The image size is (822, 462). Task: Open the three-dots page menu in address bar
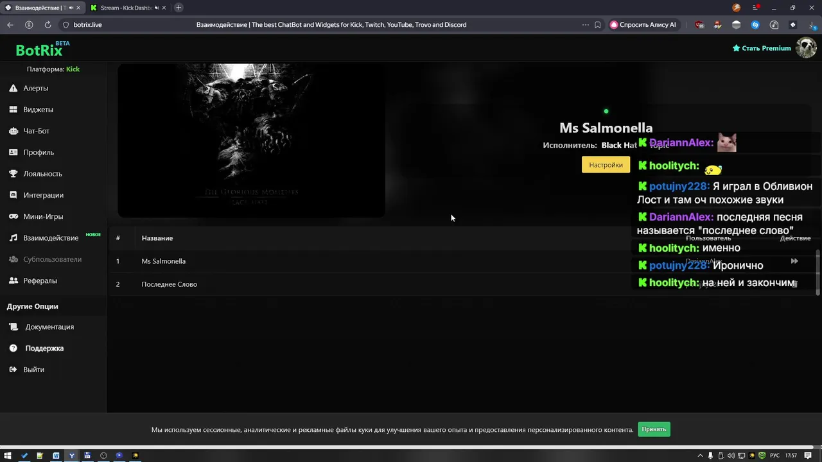click(585, 24)
